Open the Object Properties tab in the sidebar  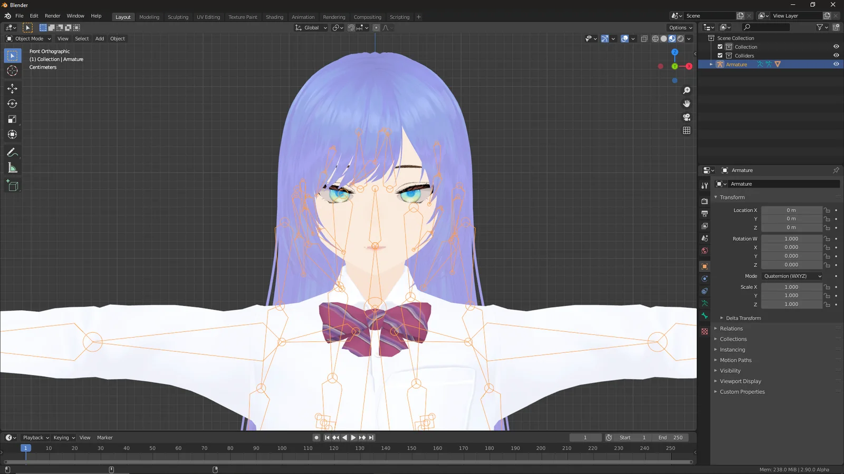704,266
